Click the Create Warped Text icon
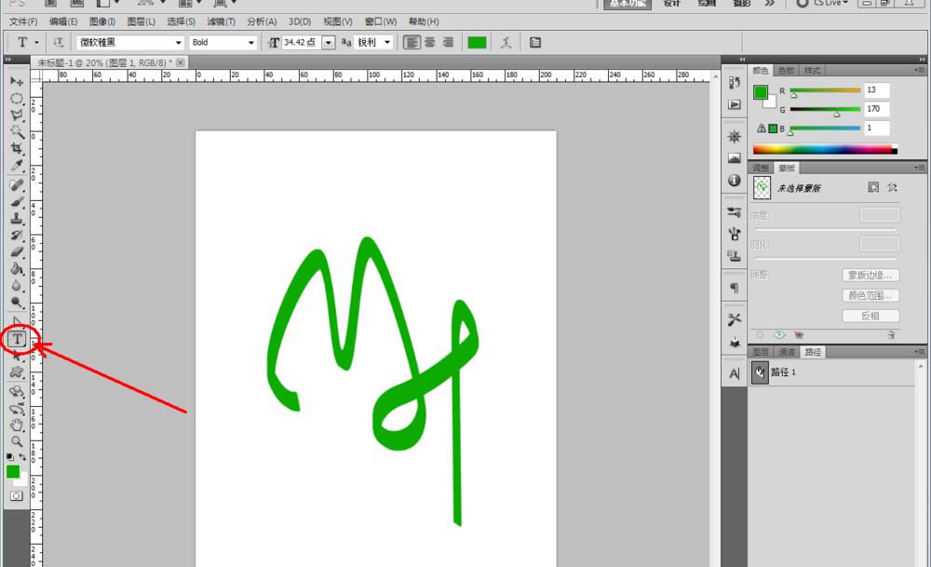 point(506,42)
